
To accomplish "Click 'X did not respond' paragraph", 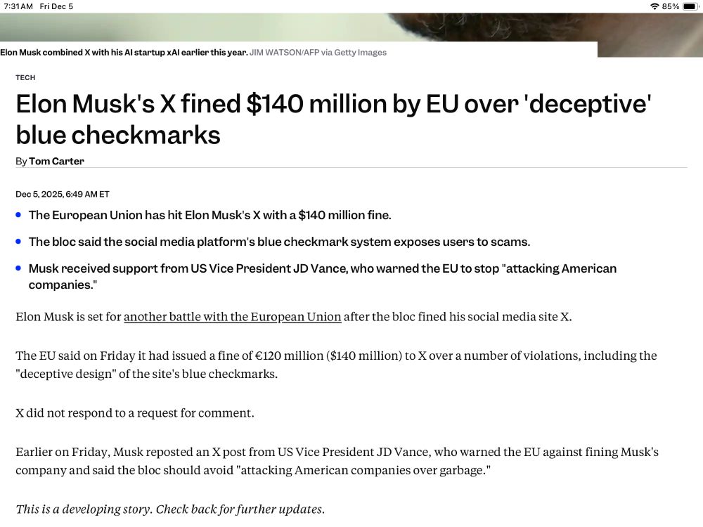I will click(135, 412).
